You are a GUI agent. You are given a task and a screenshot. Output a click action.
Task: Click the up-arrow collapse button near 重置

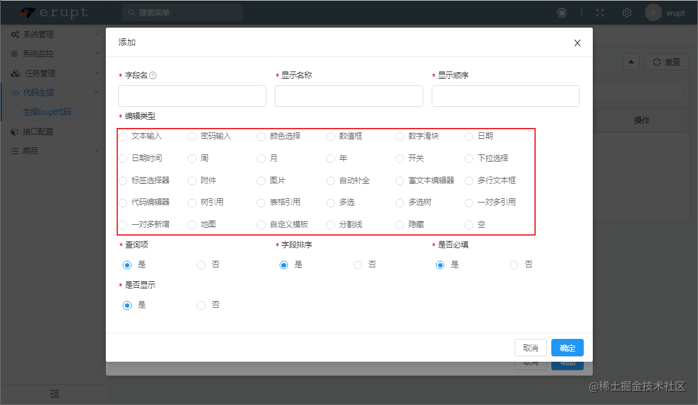pos(631,62)
